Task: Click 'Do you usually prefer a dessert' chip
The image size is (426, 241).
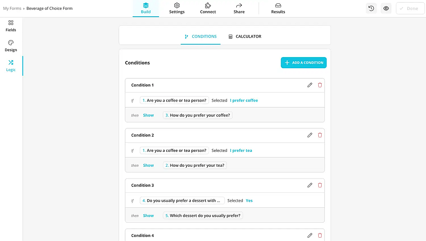Action: [182, 200]
